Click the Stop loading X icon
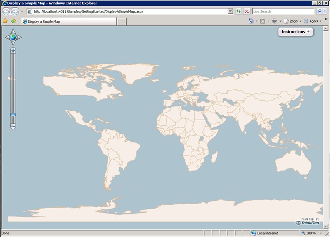 pyautogui.click(x=246, y=11)
